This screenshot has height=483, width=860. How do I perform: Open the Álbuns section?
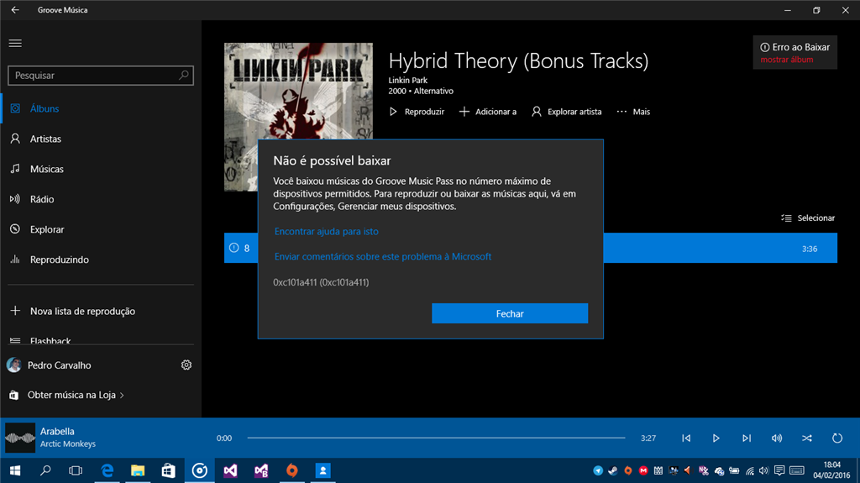[x=101, y=108]
